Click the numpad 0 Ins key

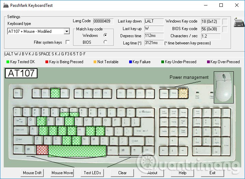point(202,151)
